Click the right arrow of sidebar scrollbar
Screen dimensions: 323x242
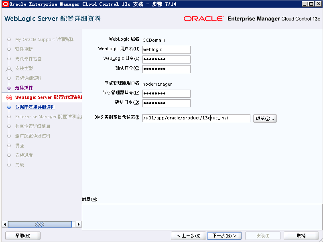[x=79, y=224]
